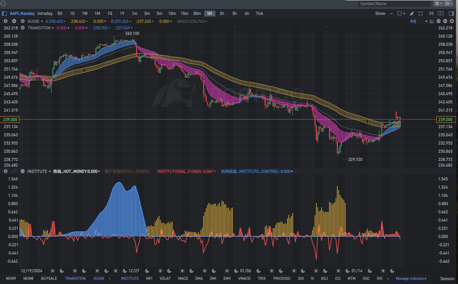This screenshot has height=284, width=458.
Task: Select the Intraday timeframe
Action: coord(45,13)
